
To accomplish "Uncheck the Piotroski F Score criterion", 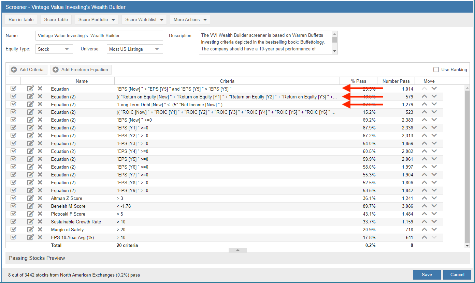I will (14, 214).
